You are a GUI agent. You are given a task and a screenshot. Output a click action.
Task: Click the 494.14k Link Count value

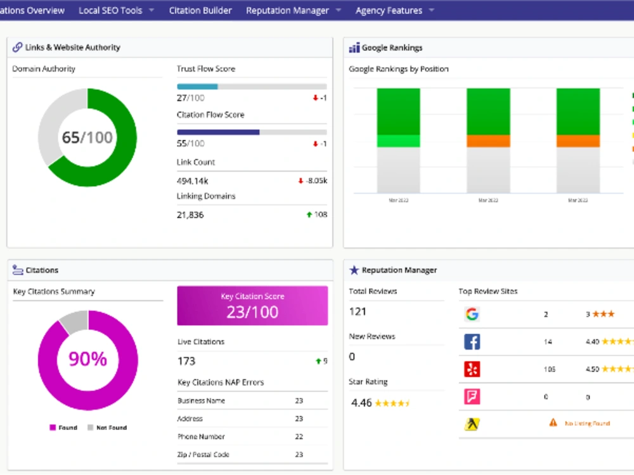click(x=193, y=181)
